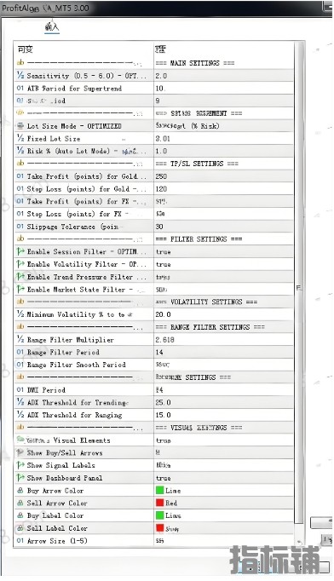
Task: Select the 'Lot Size Mode - OPTIMIZED' row label
Action: (74, 126)
